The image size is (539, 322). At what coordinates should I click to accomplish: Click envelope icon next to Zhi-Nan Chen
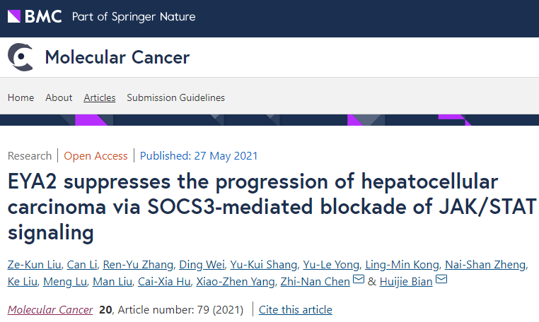tap(359, 279)
